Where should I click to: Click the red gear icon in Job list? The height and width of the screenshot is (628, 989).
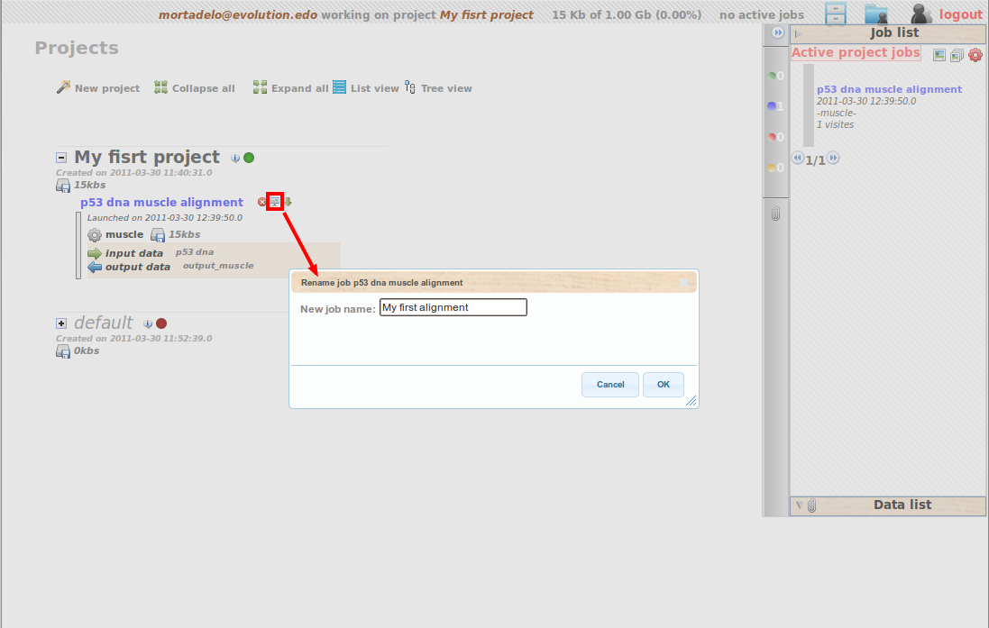975,55
